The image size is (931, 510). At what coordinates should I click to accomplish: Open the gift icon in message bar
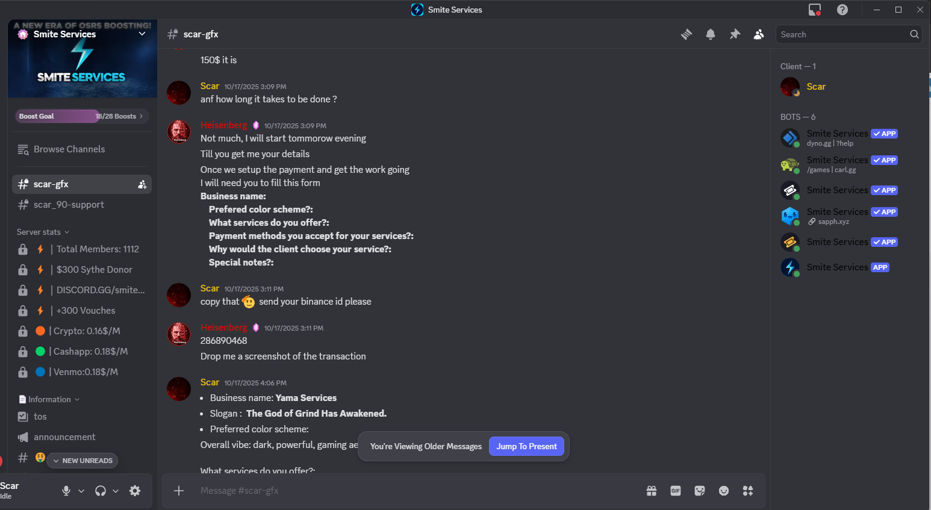coord(652,491)
